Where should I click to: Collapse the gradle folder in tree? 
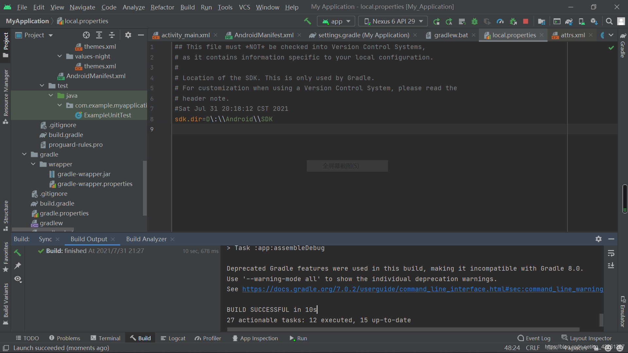25,154
